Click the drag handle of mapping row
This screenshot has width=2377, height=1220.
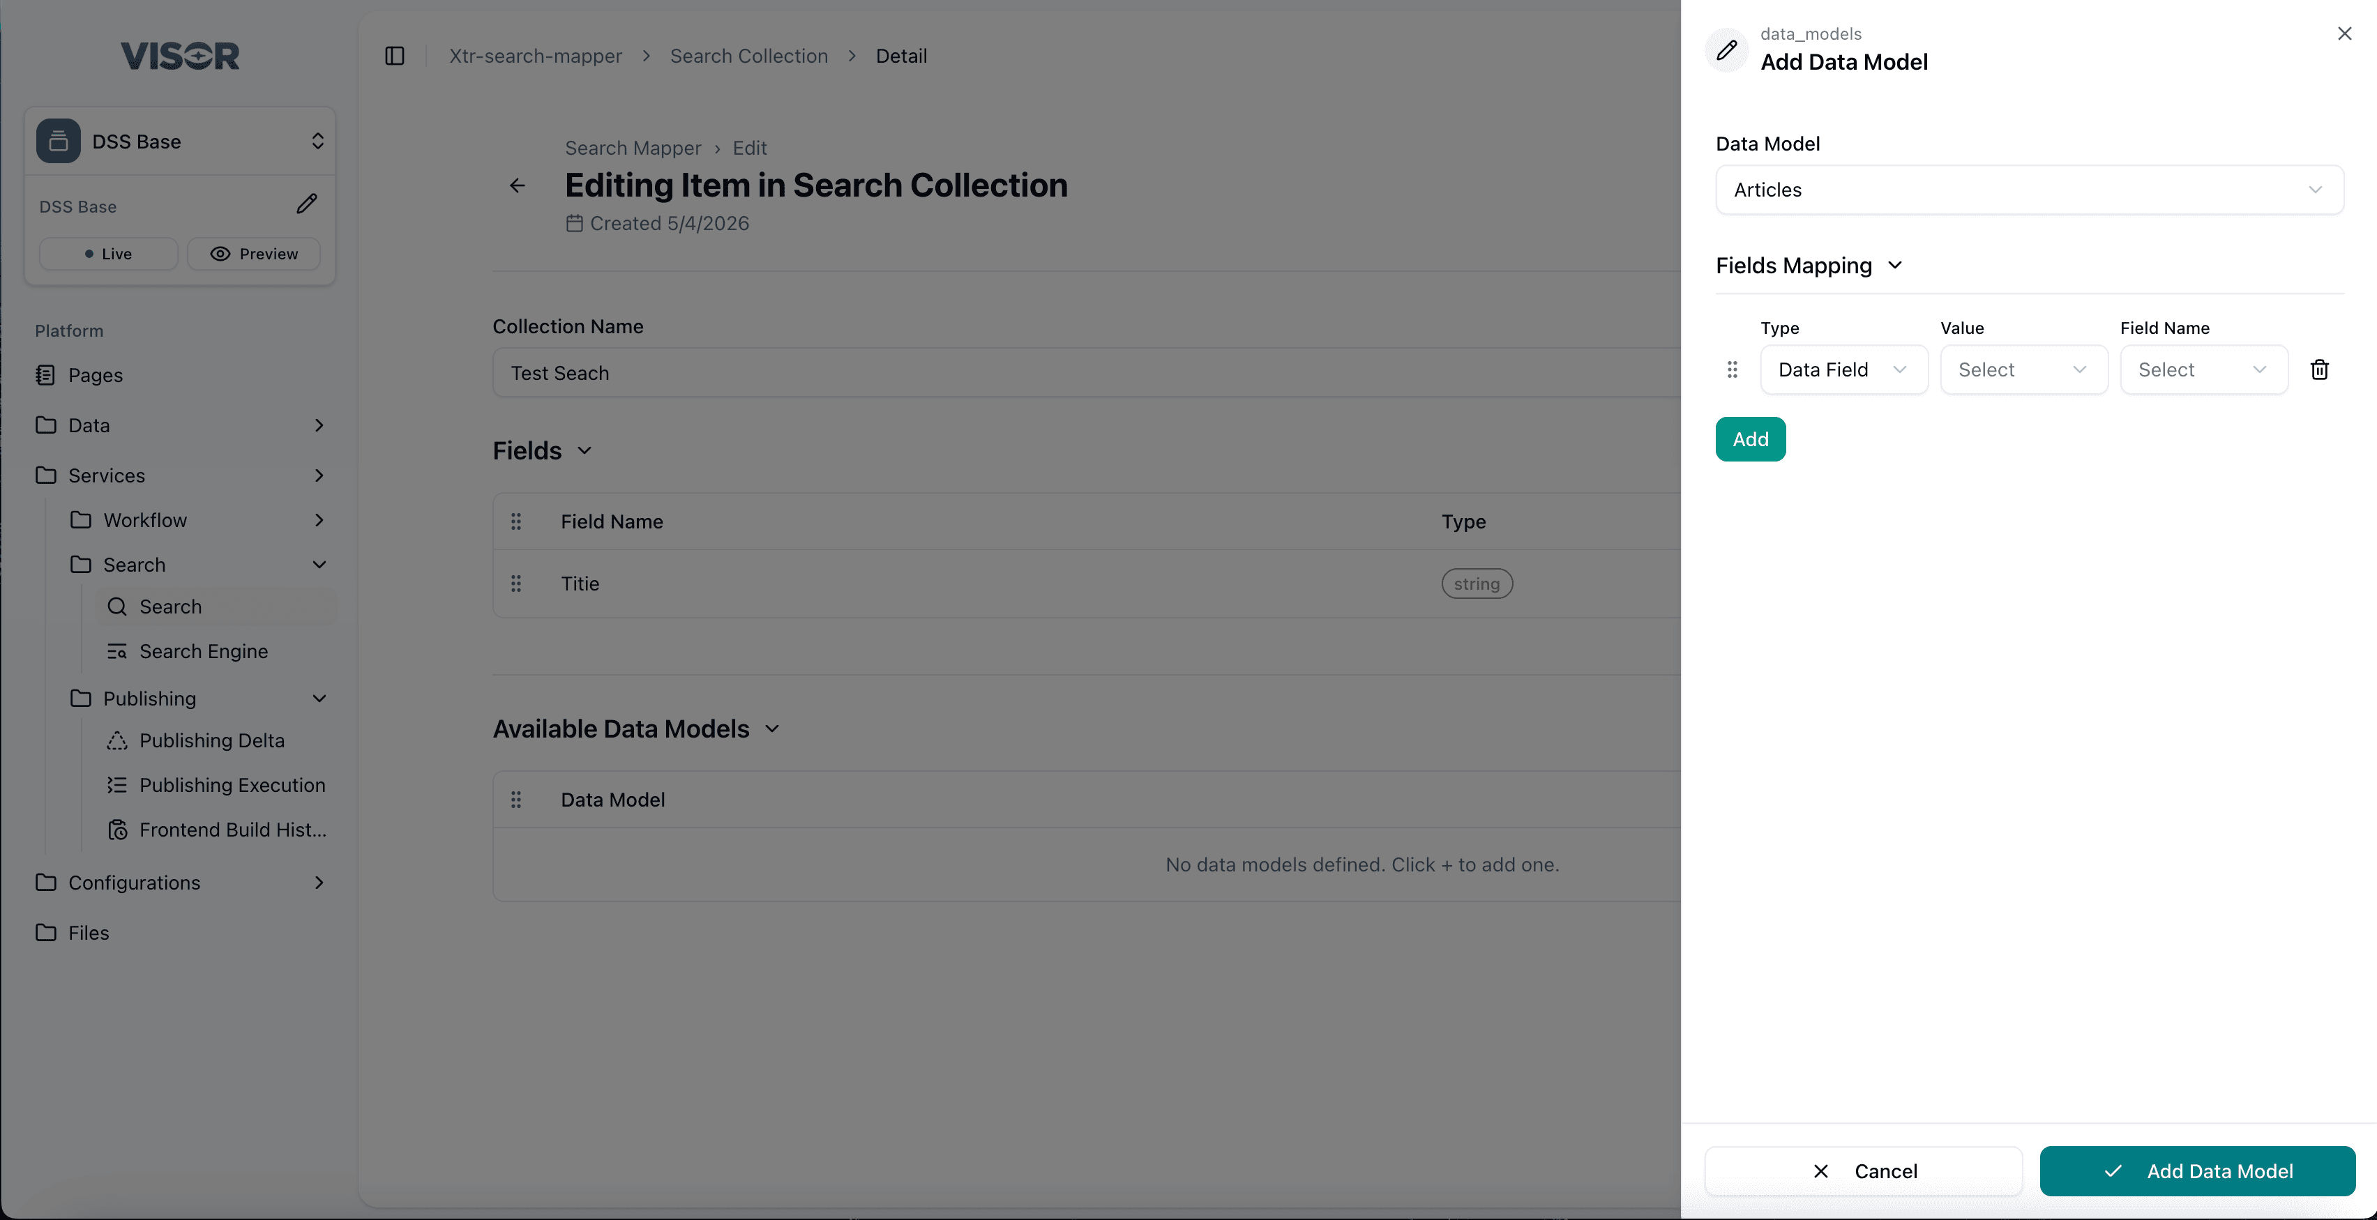pyautogui.click(x=1732, y=369)
